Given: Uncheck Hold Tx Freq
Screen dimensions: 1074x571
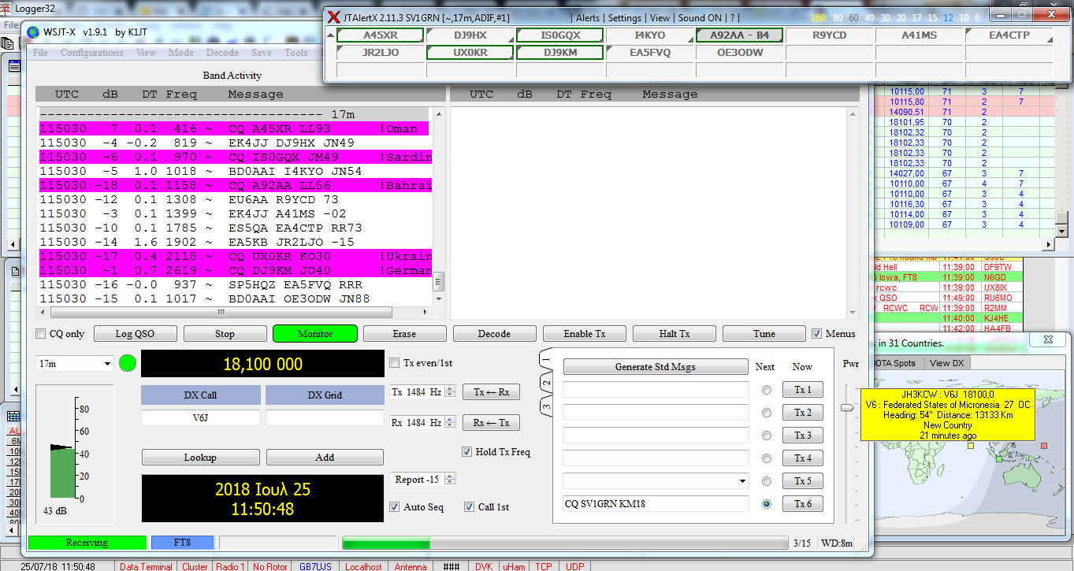Looking at the screenshot, I should coord(467,452).
